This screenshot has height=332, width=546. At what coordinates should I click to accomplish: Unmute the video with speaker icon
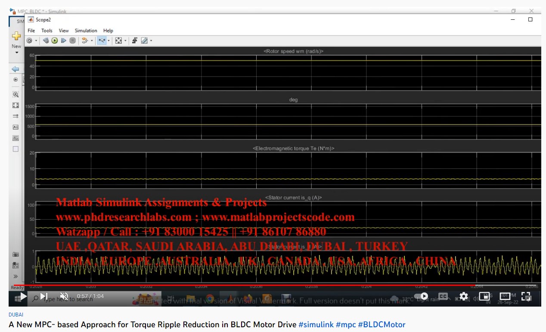tap(64, 296)
